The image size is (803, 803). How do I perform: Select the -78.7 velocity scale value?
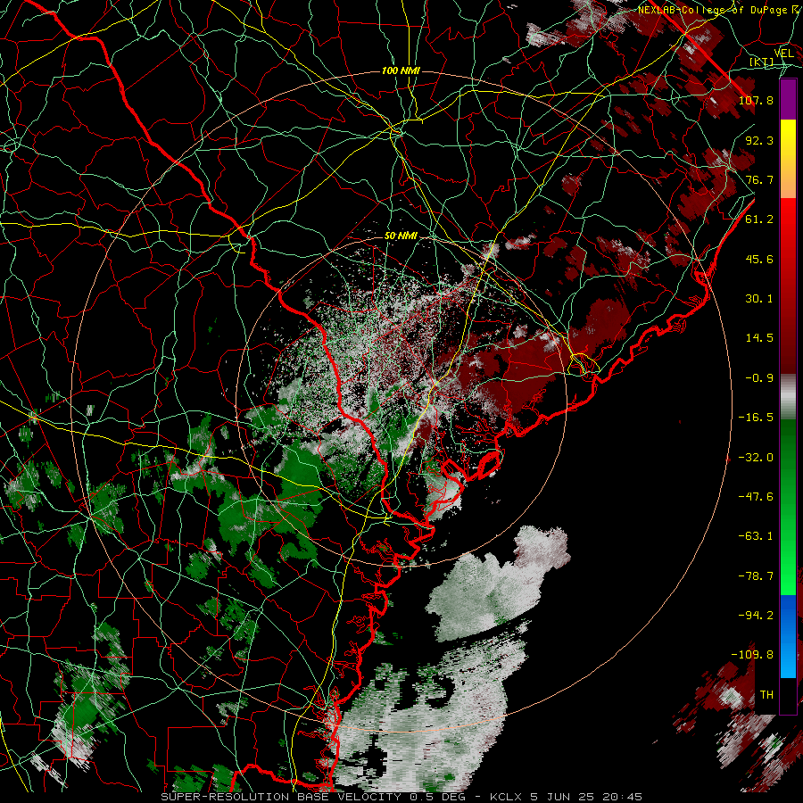[756, 576]
